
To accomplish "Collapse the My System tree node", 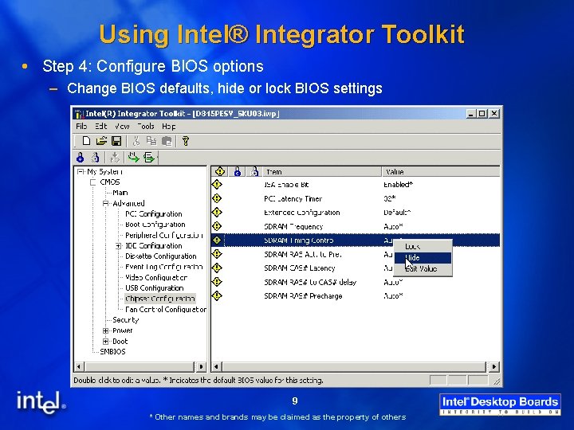I will [81, 171].
